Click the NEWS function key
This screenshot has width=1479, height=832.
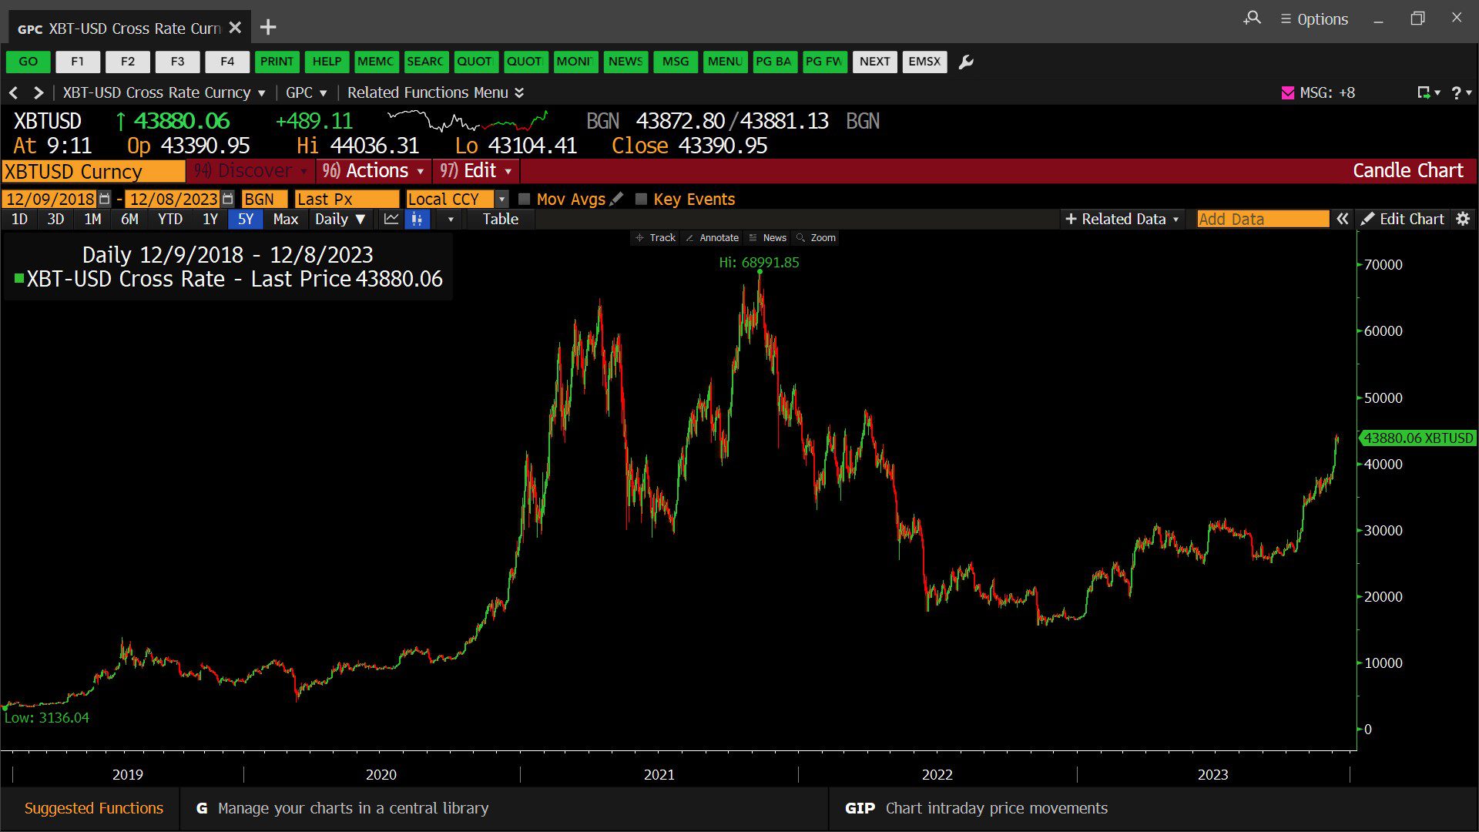(x=625, y=62)
